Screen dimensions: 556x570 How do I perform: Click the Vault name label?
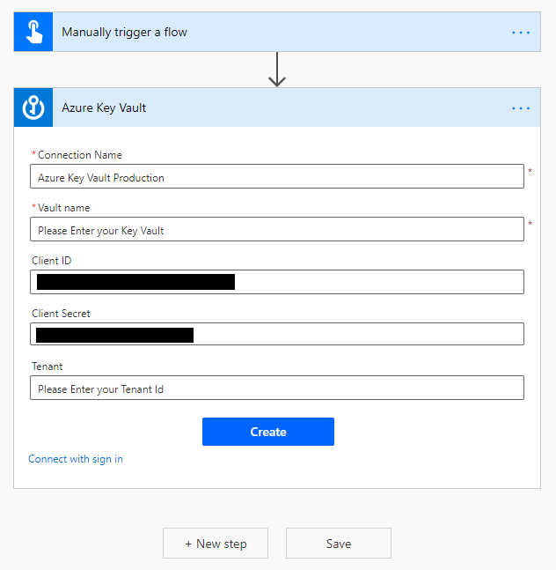(63, 208)
